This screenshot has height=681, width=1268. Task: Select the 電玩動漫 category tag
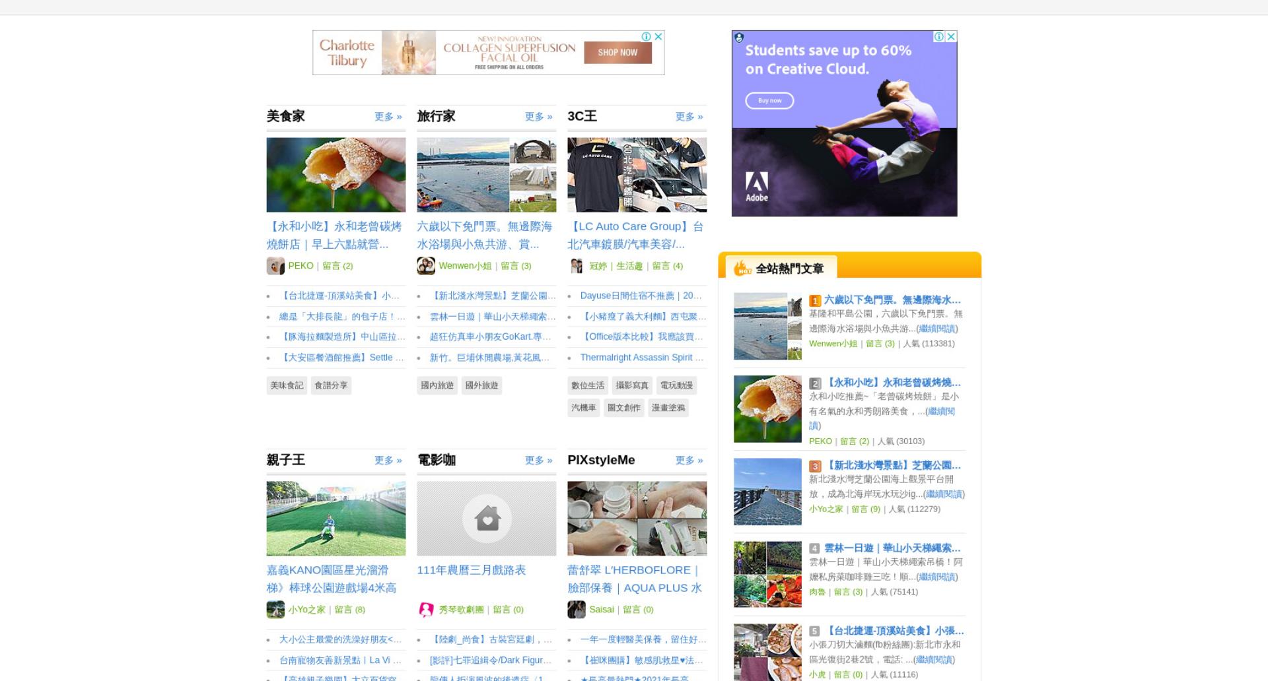coord(677,385)
